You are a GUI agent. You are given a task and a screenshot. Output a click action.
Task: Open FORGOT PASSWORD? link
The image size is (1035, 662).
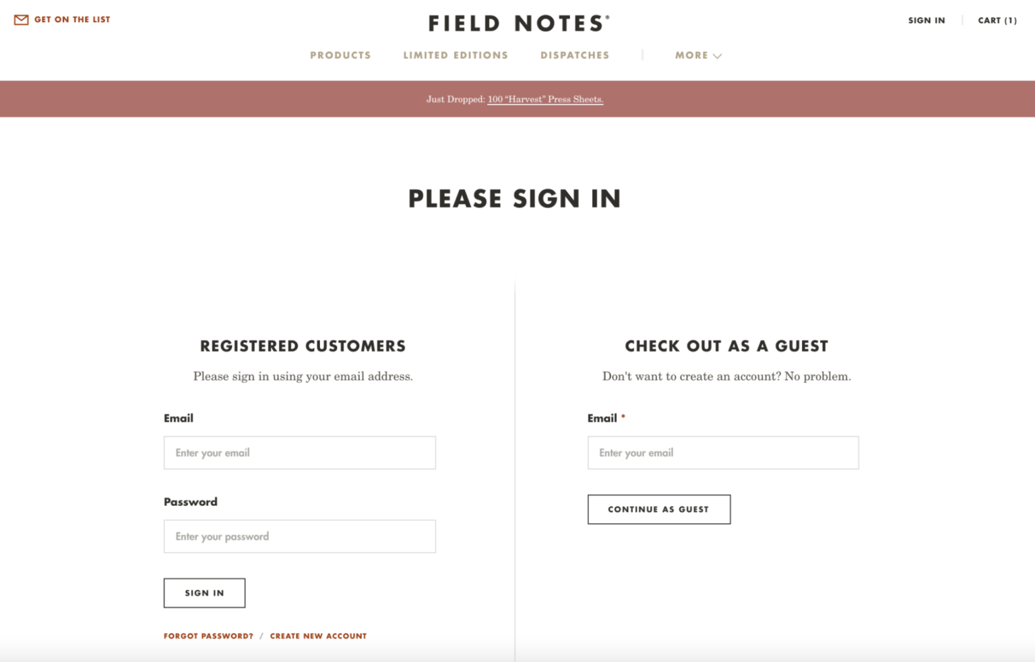[x=208, y=636]
